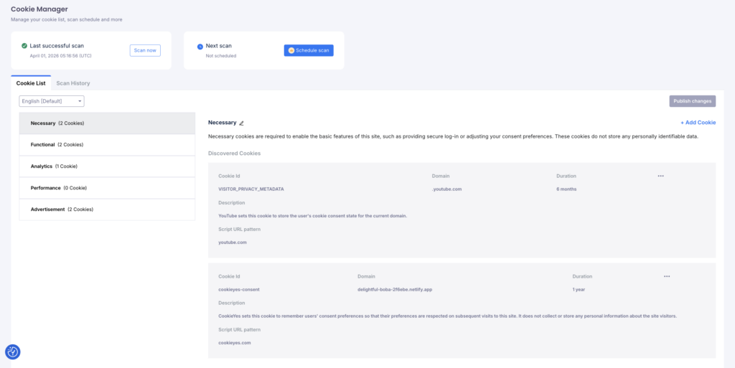Select the Cookie List tab
Image resolution: width=735 pixels, height=368 pixels.
pyautogui.click(x=31, y=83)
